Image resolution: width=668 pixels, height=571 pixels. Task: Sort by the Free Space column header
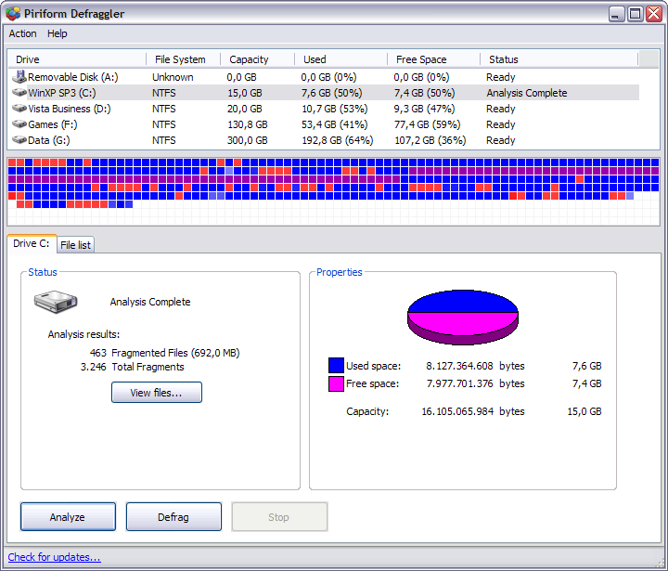pos(433,59)
